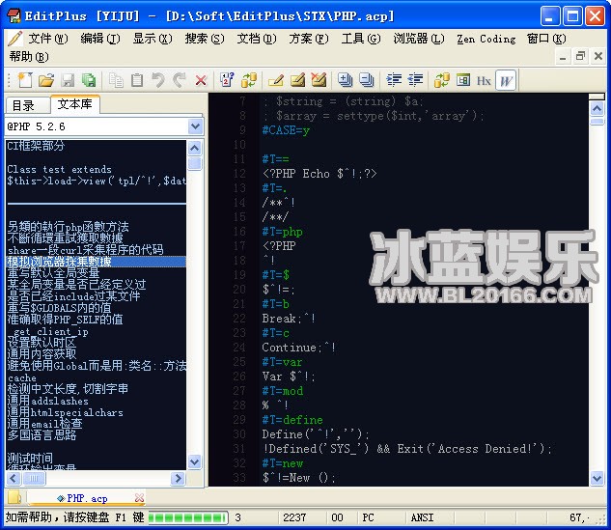Minimize the inner document window
The image size is (611, 530).
[563, 56]
